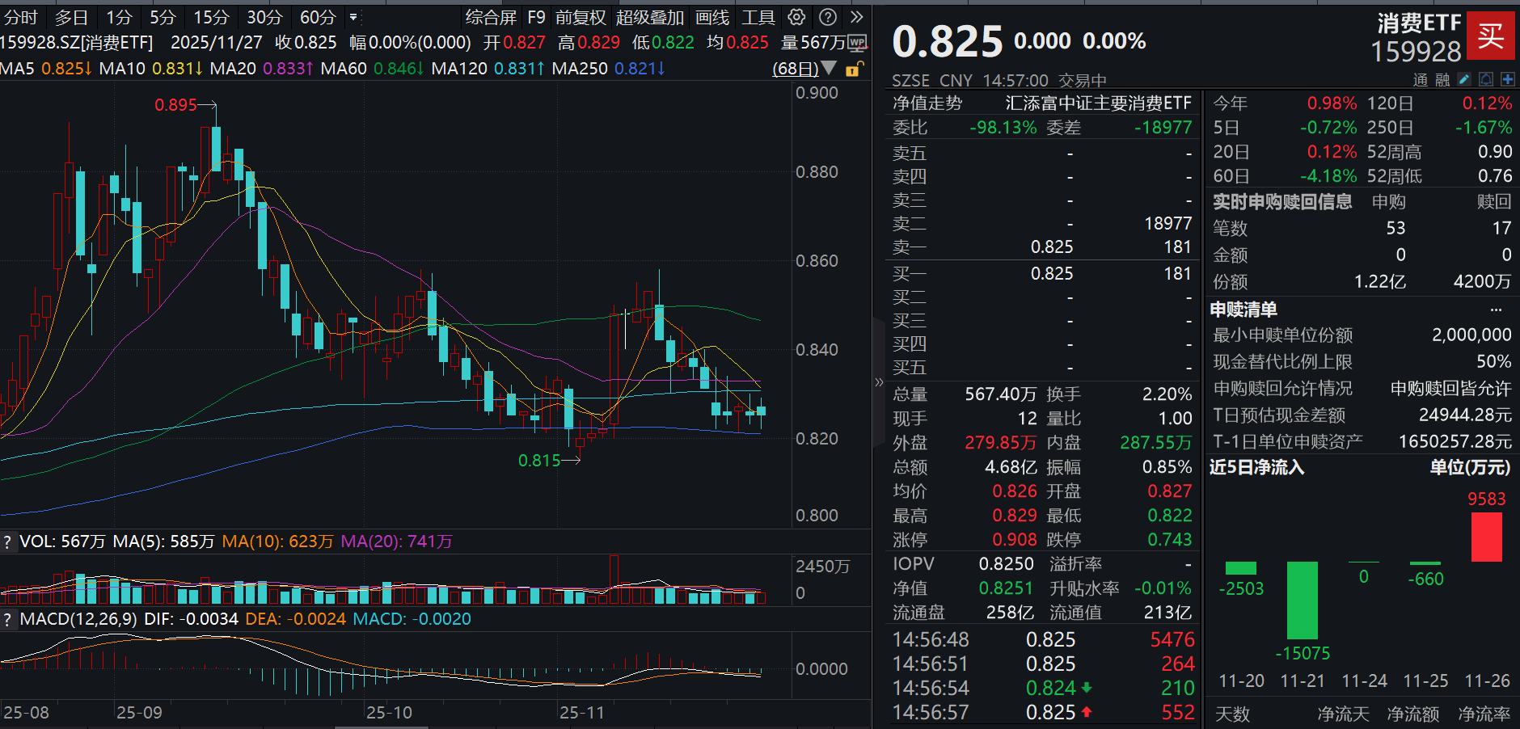Open the settings gear icon on the toolbar
Viewport: 1520px width, 729px height.
click(796, 17)
